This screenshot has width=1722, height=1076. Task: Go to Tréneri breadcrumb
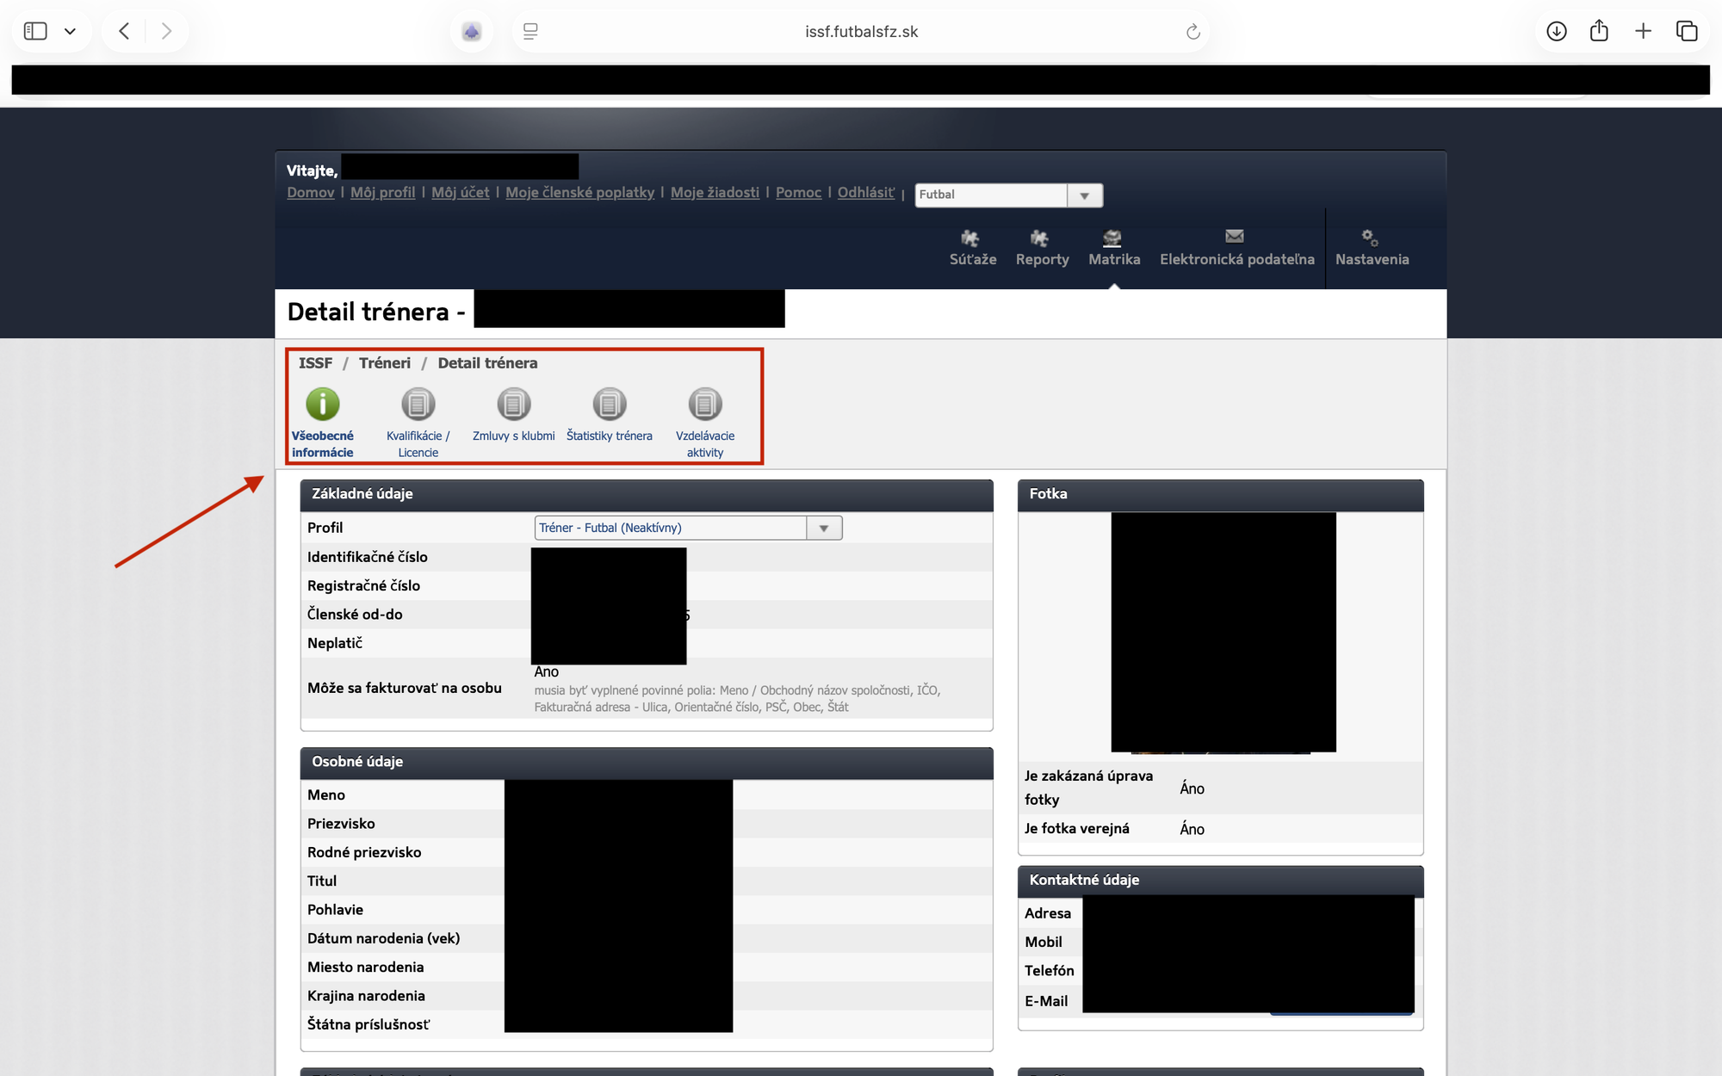[x=385, y=363]
